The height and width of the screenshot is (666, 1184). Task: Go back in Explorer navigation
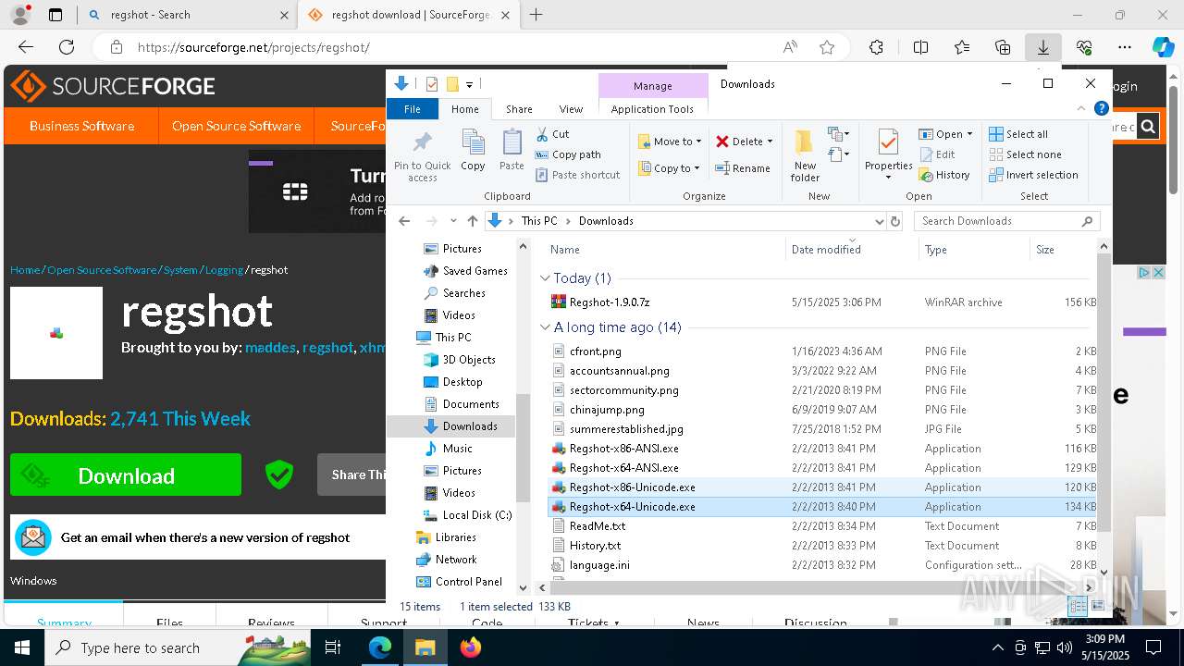pos(404,221)
